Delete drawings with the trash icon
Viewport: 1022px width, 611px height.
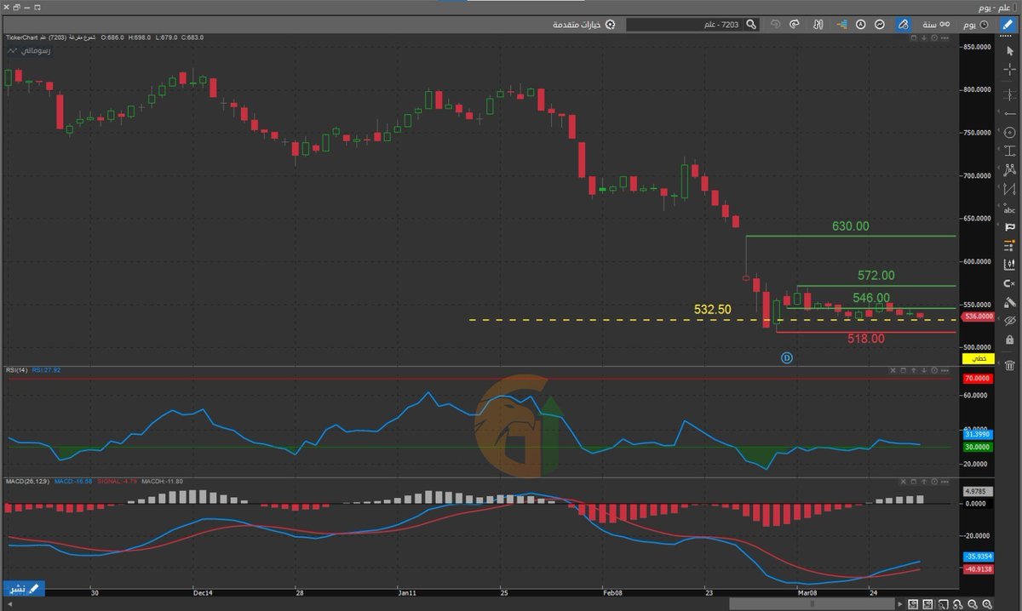(1009, 366)
